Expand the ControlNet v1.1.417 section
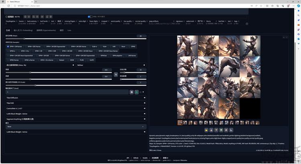Screen dimensions: 301x164 [76, 109]
